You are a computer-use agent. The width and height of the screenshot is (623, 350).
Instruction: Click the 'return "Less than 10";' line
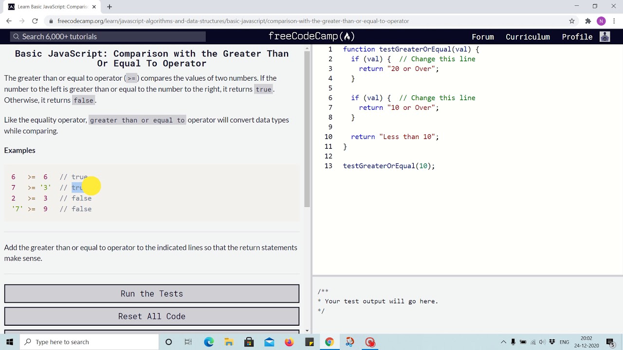(x=395, y=137)
